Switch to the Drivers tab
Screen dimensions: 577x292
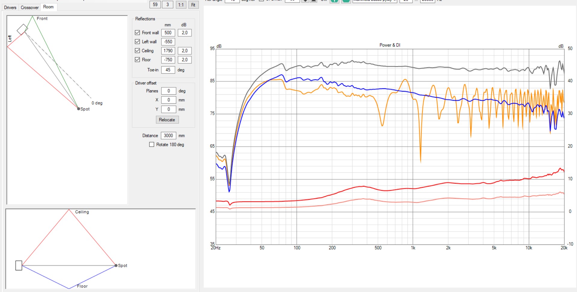click(x=10, y=8)
